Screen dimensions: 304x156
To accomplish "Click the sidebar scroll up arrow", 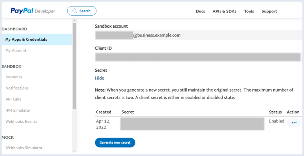I will pyautogui.click(x=74, y=21).
